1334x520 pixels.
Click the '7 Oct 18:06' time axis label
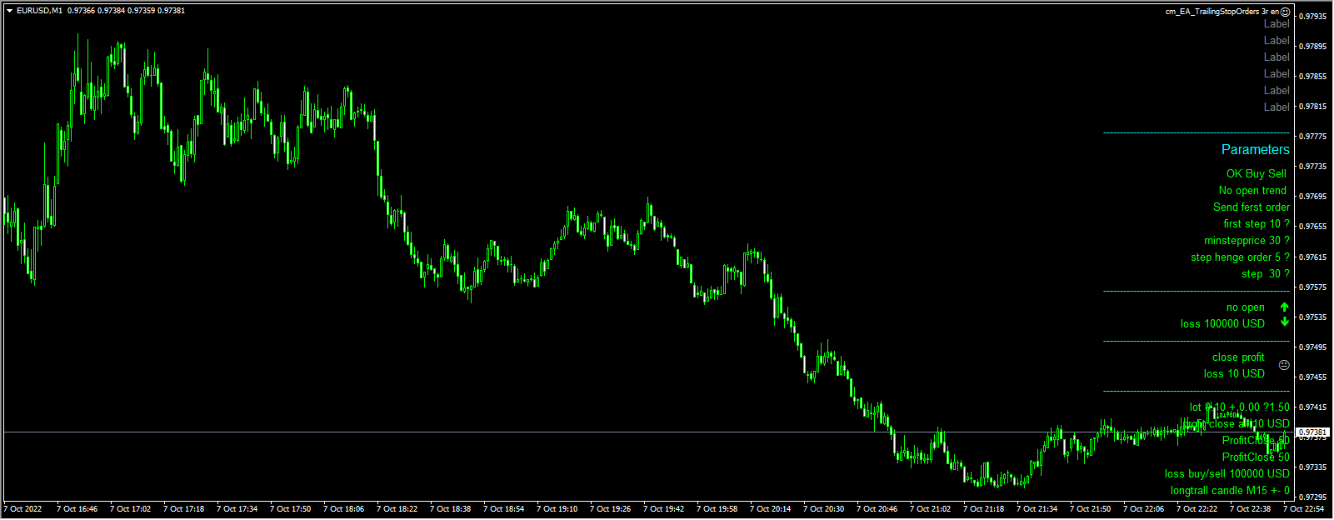pyautogui.click(x=344, y=509)
